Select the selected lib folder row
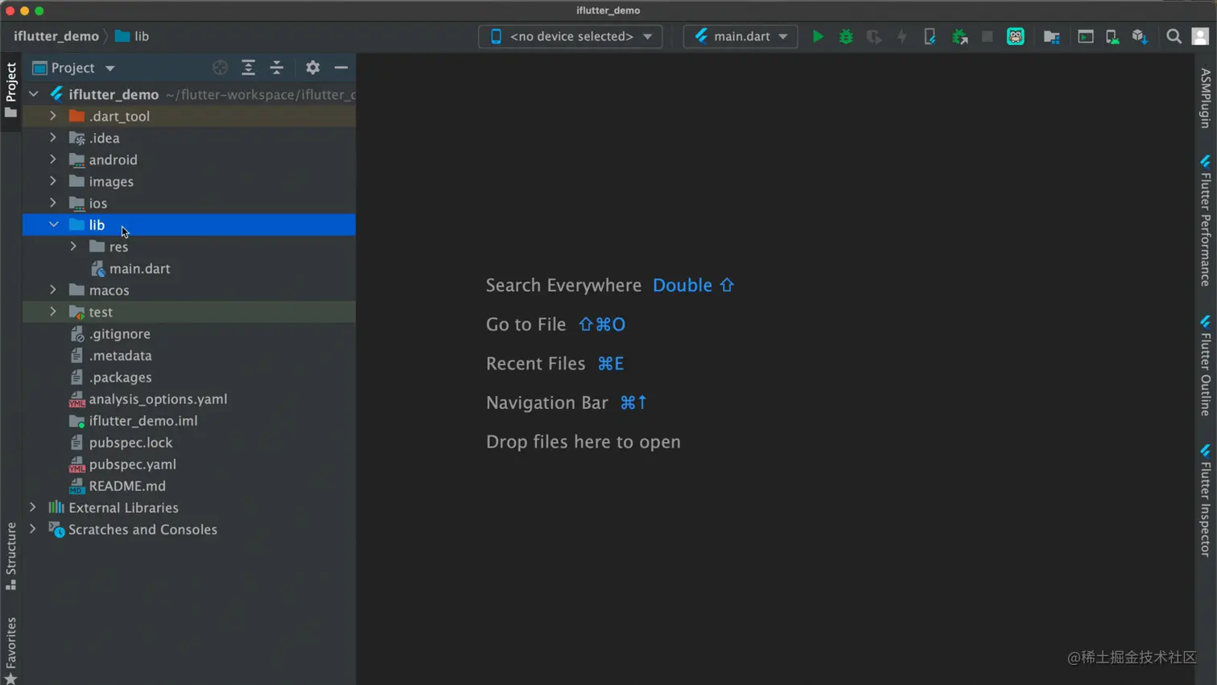The height and width of the screenshot is (685, 1217). (x=189, y=225)
